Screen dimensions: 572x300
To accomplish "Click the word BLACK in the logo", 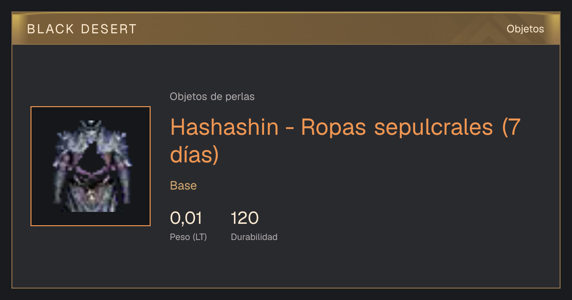I will tap(51, 29).
